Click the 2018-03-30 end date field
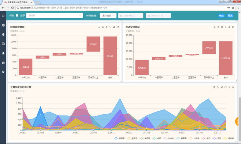Viewport: 241px width, 144px height. coord(158,16)
